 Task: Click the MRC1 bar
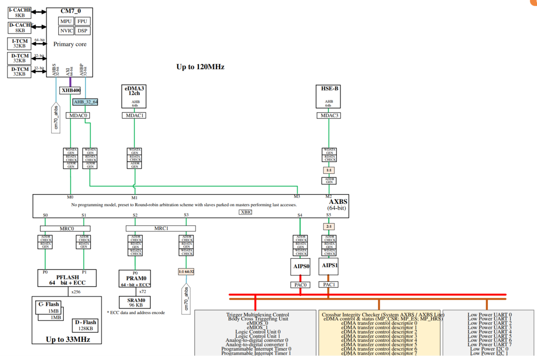[161, 229]
